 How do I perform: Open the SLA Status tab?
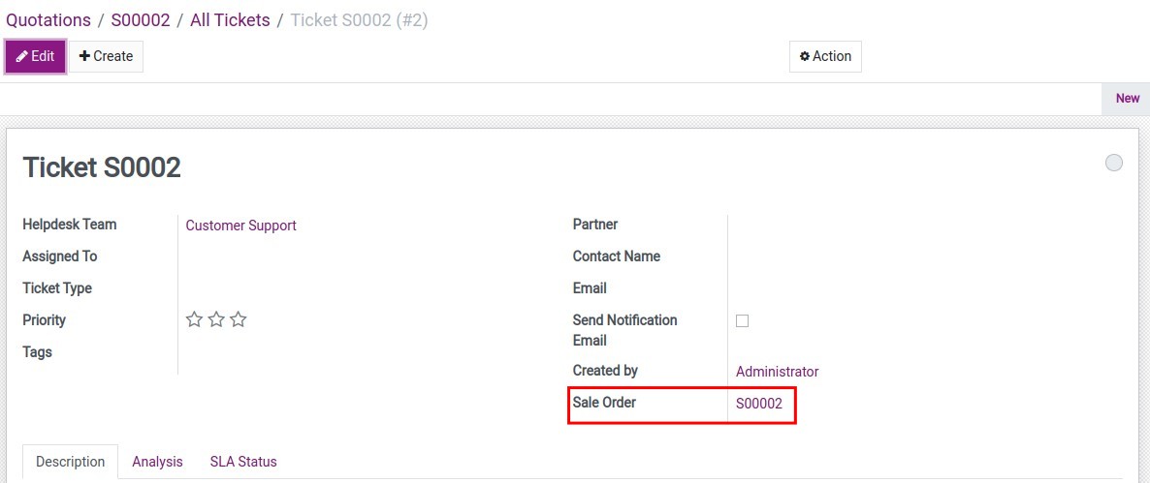(x=243, y=462)
